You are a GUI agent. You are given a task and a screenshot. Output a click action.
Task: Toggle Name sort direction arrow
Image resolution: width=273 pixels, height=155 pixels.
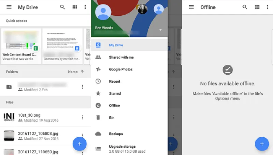(82, 72)
